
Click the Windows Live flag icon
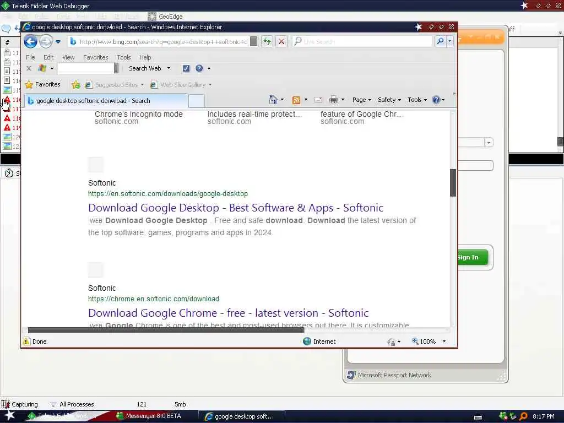pos(42,68)
